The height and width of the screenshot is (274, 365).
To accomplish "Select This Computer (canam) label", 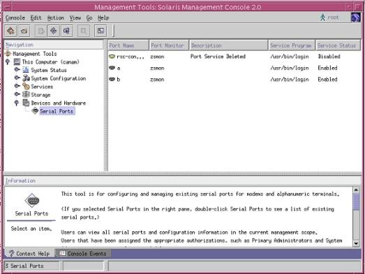I will pyautogui.click(x=50, y=62).
